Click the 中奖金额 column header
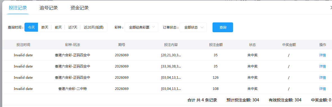Screen dimensions: 332x107 tap(289, 45)
